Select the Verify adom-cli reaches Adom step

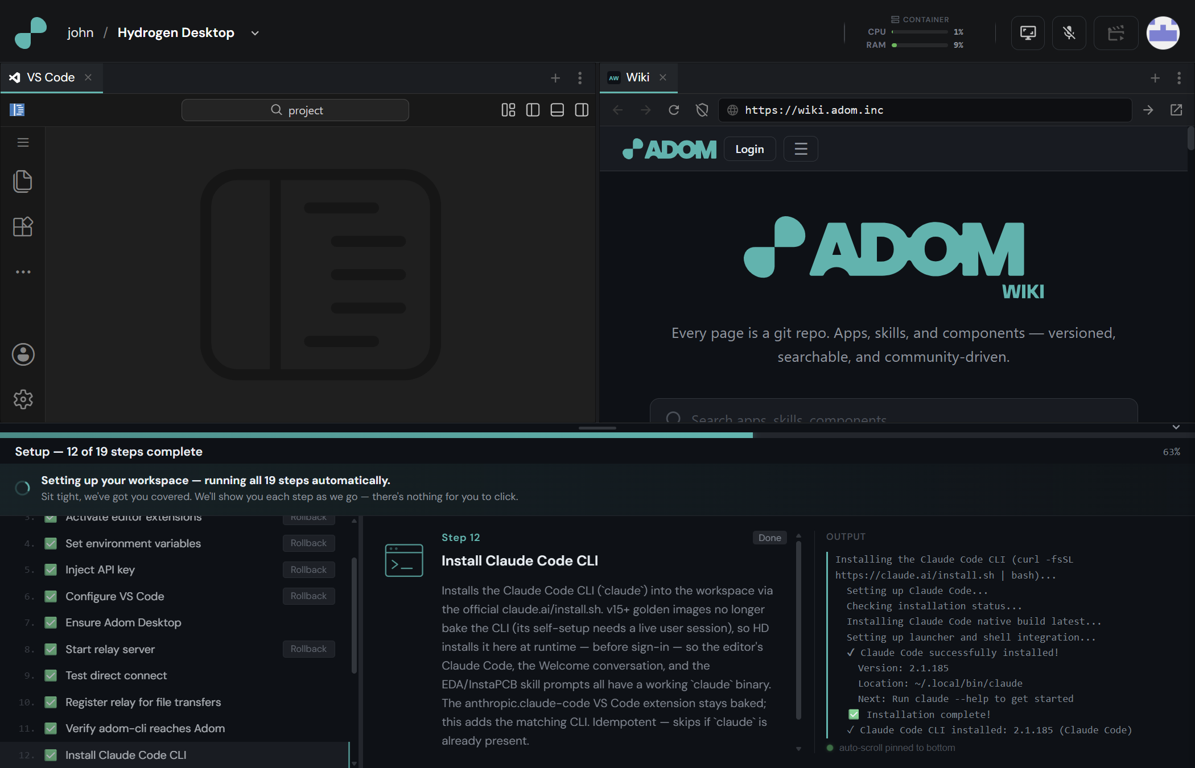pyautogui.click(x=174, y=728)
